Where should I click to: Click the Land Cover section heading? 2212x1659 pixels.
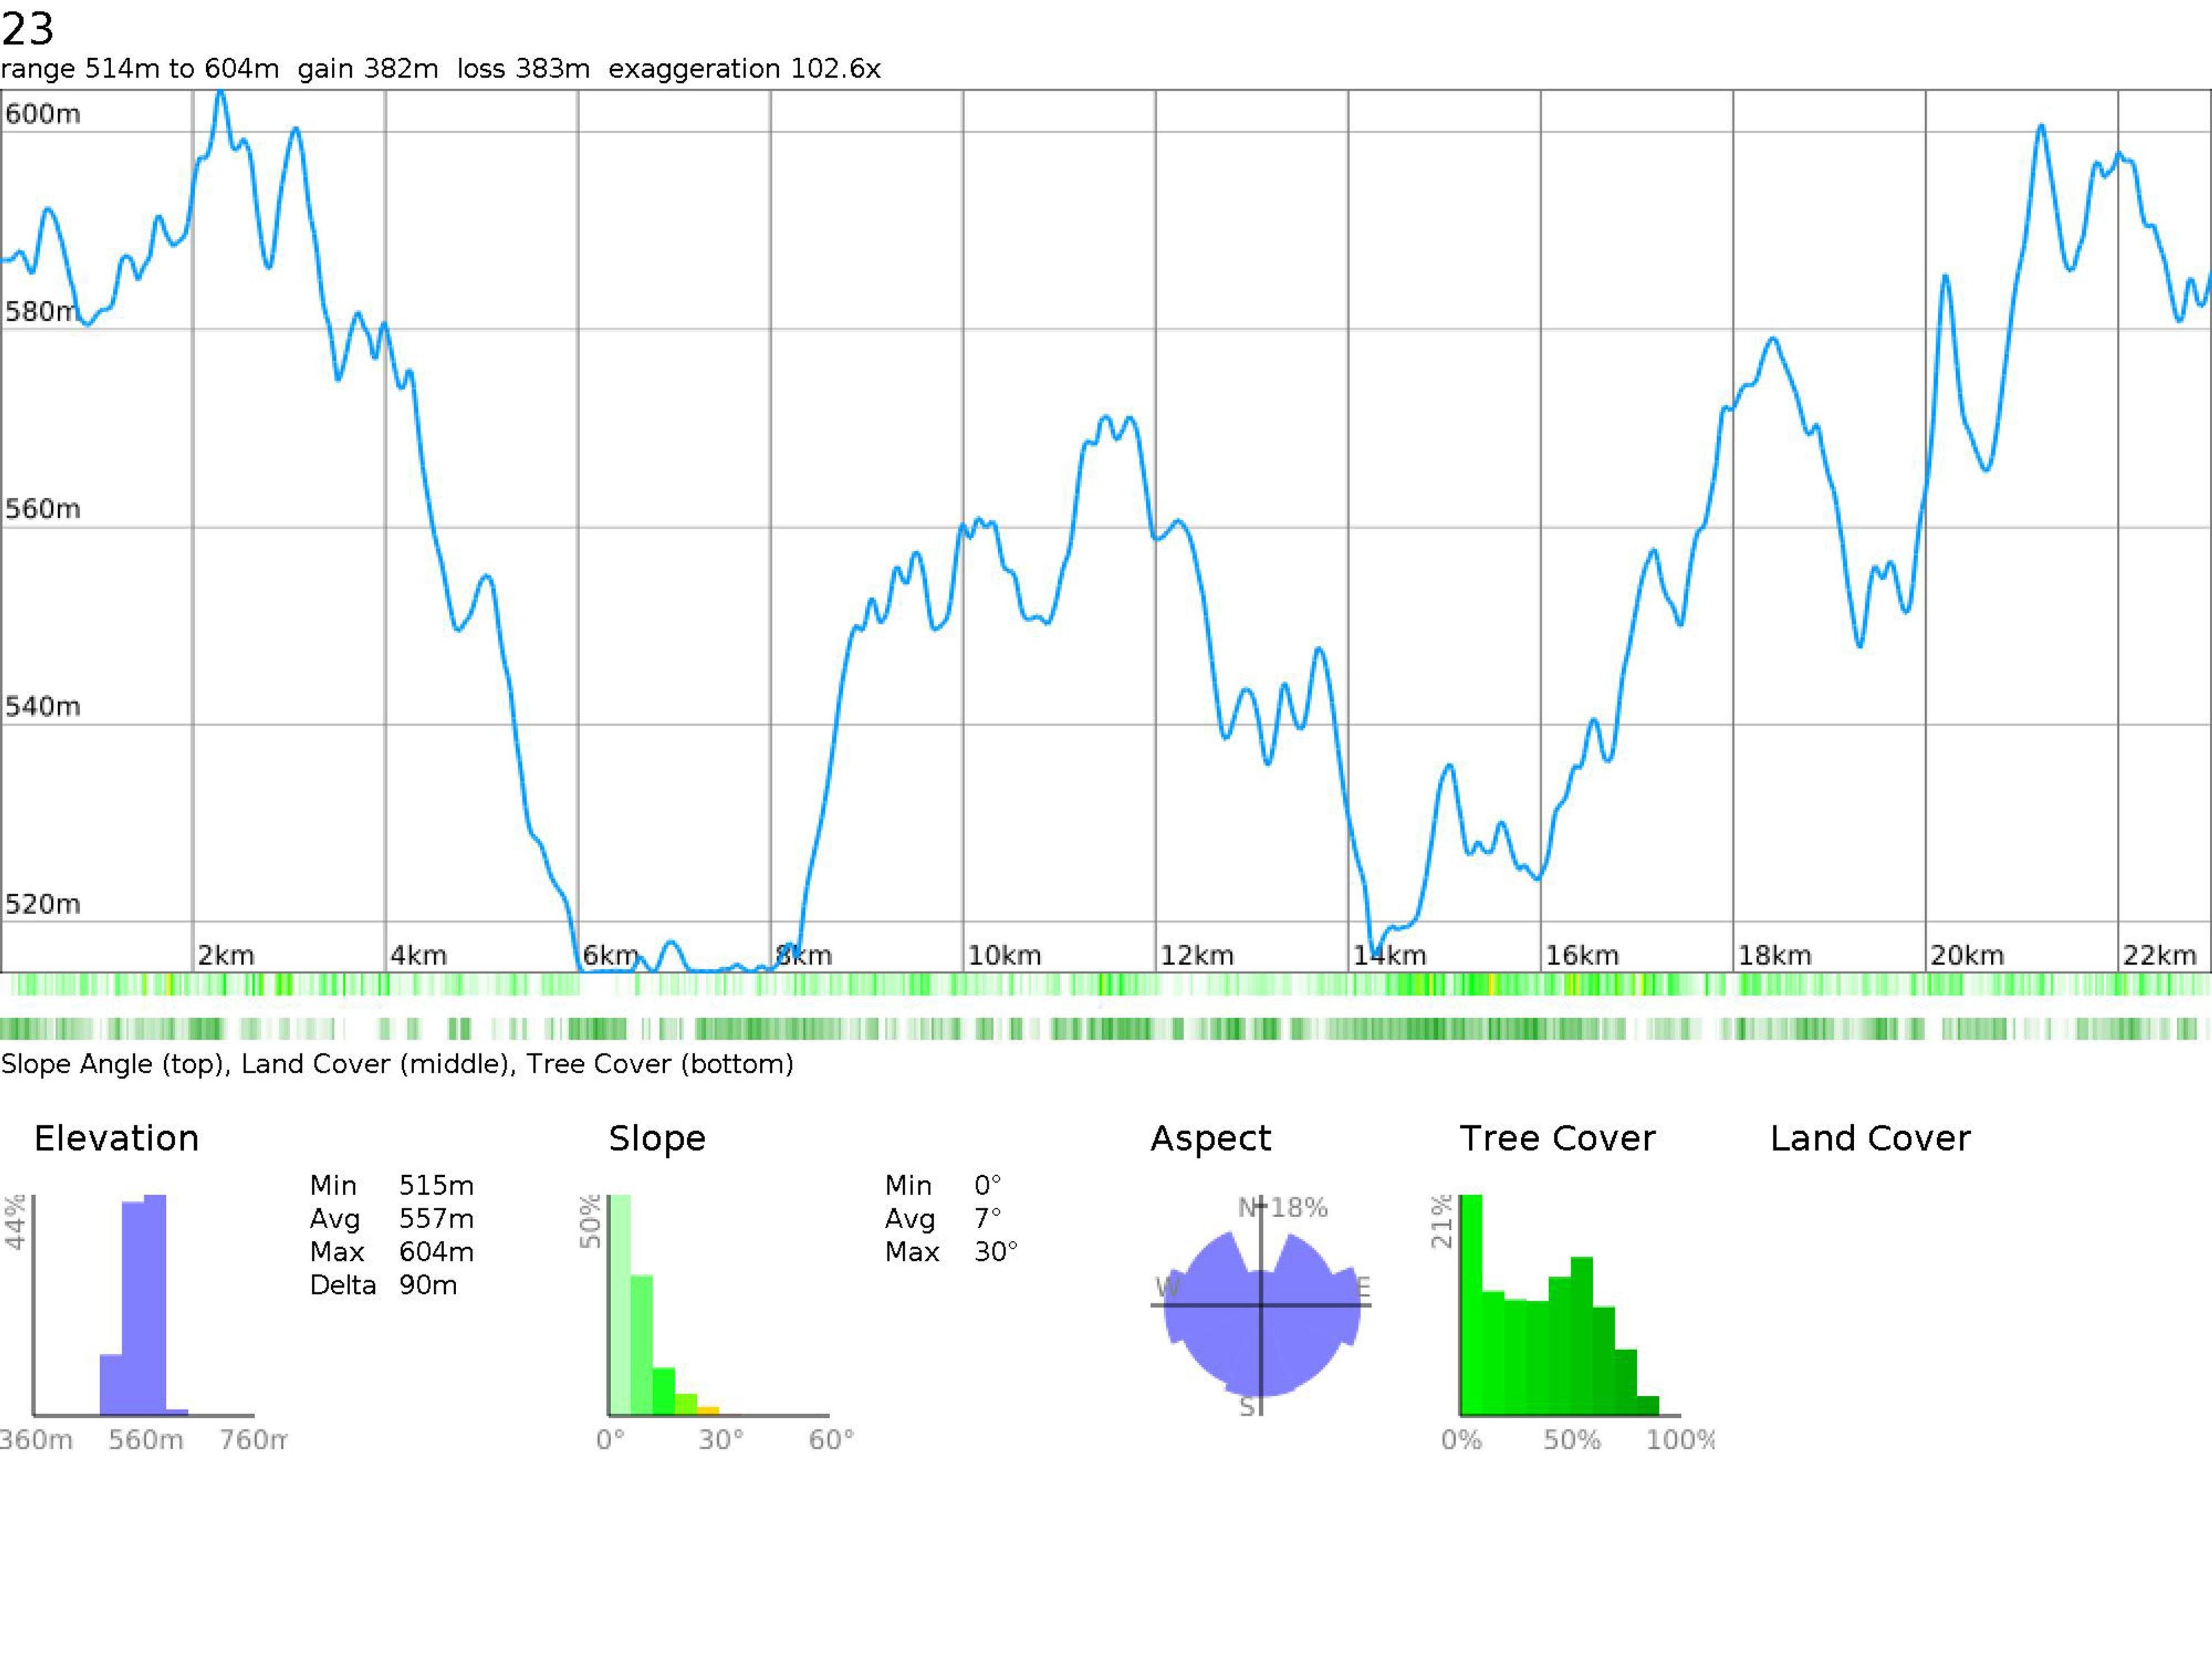(x=1870, y=1138)
